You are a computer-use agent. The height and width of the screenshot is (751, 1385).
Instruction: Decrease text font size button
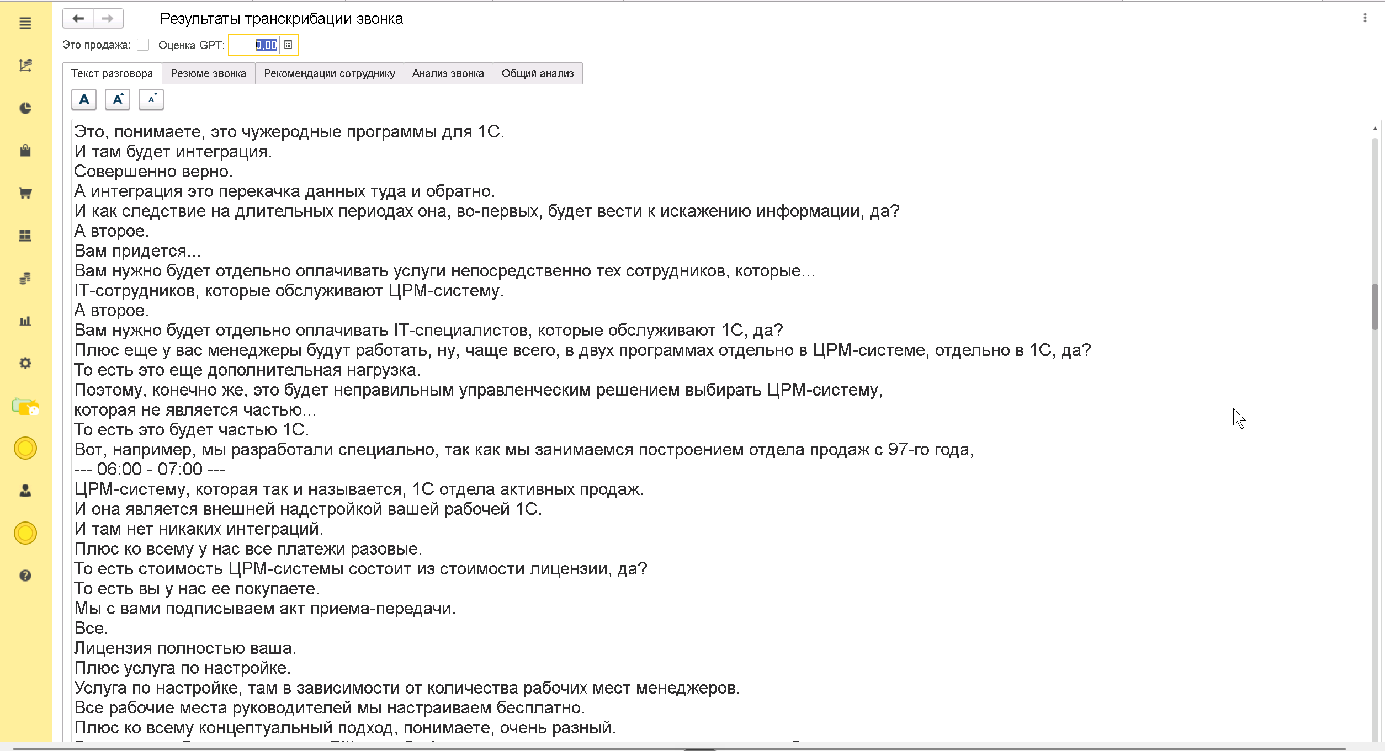[x=151, y=99]
